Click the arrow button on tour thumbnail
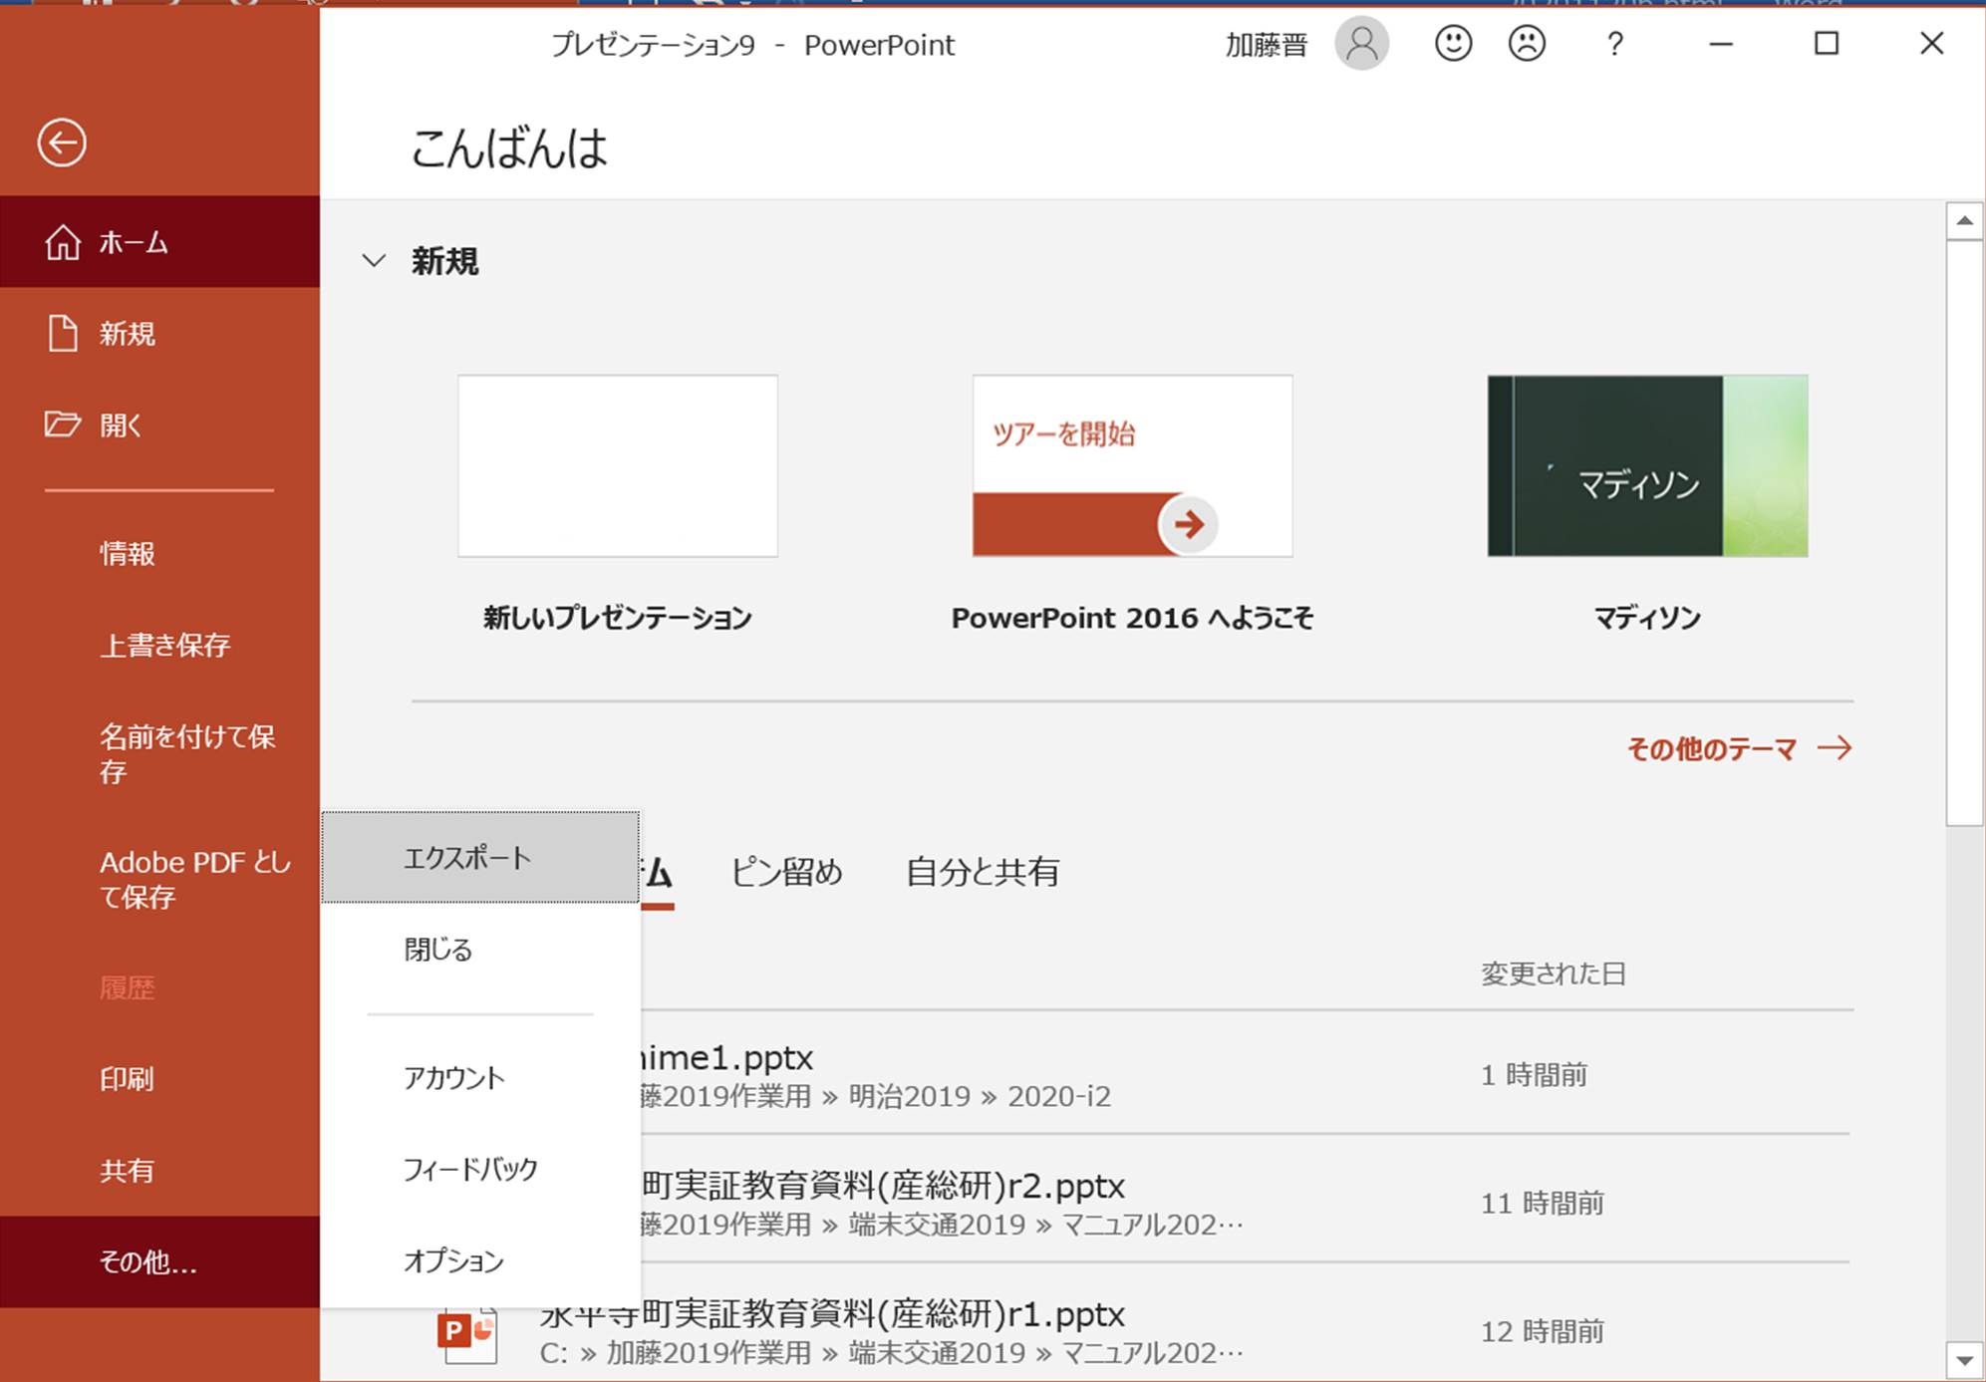The image size is (1986, 1382). click(x=1188, y=524)
